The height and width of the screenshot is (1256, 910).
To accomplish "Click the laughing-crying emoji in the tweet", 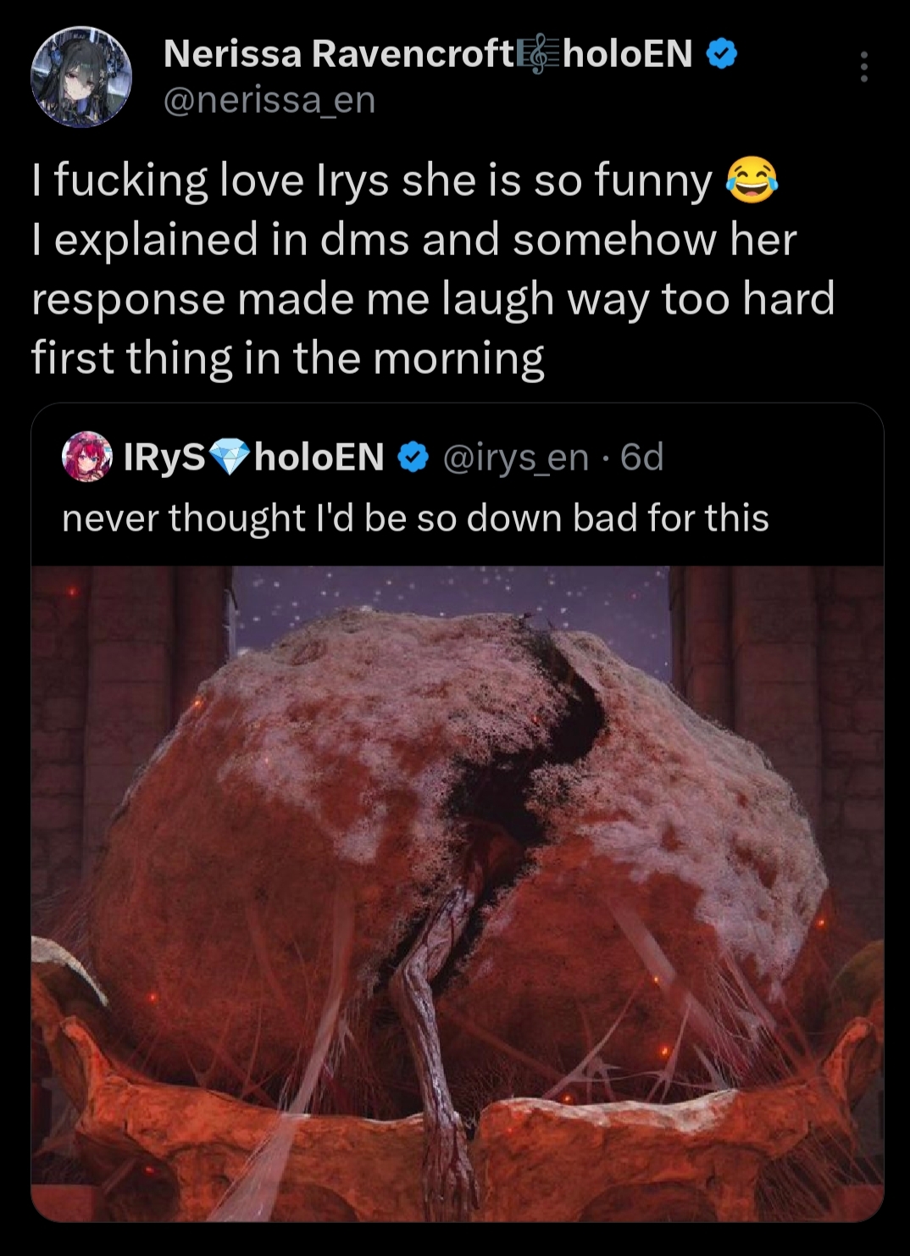I will point(752,181).
